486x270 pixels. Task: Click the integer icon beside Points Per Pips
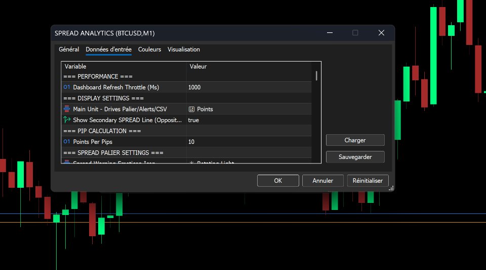[67, 141]
